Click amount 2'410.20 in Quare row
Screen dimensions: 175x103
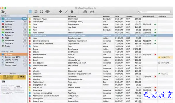click(x=137, y=49)
